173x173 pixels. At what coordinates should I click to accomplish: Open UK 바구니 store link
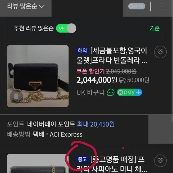point(90,92)
